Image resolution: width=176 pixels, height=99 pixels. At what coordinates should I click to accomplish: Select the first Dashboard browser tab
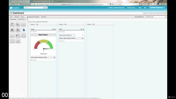20,1
